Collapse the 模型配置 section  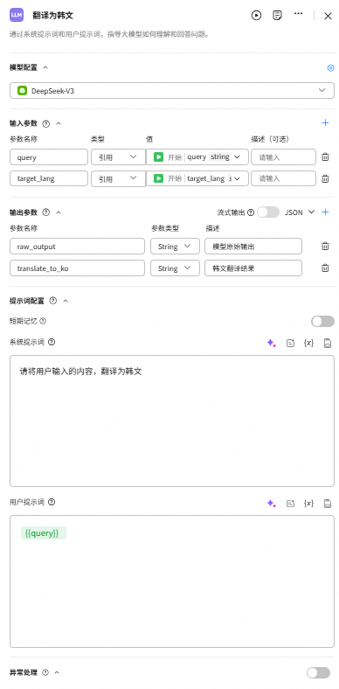[x=45, y=67]
